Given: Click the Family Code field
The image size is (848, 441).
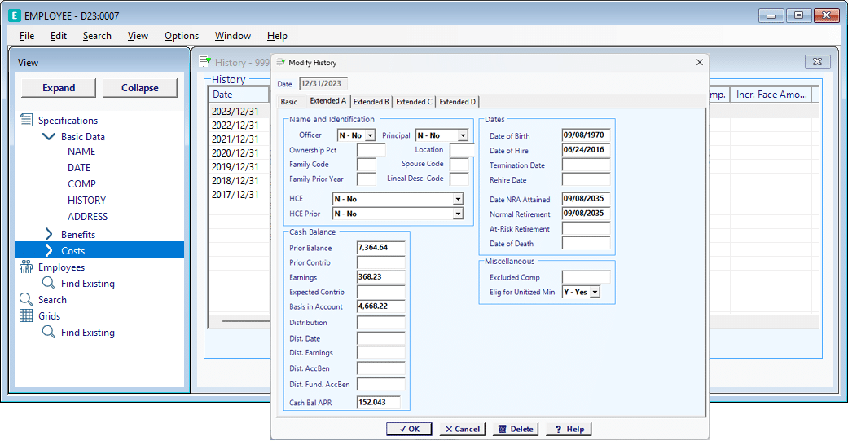Looking at the screenshot, I should (366, 165).
